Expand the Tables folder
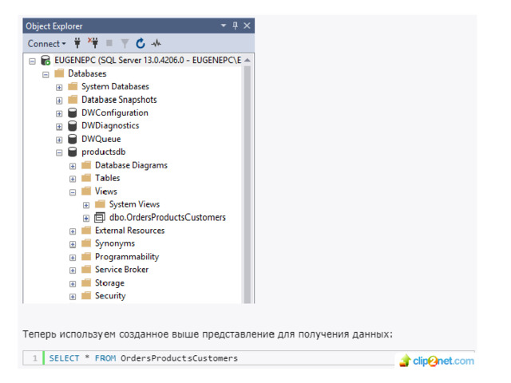This screenshot has height=383, width=511. [73, 179]
